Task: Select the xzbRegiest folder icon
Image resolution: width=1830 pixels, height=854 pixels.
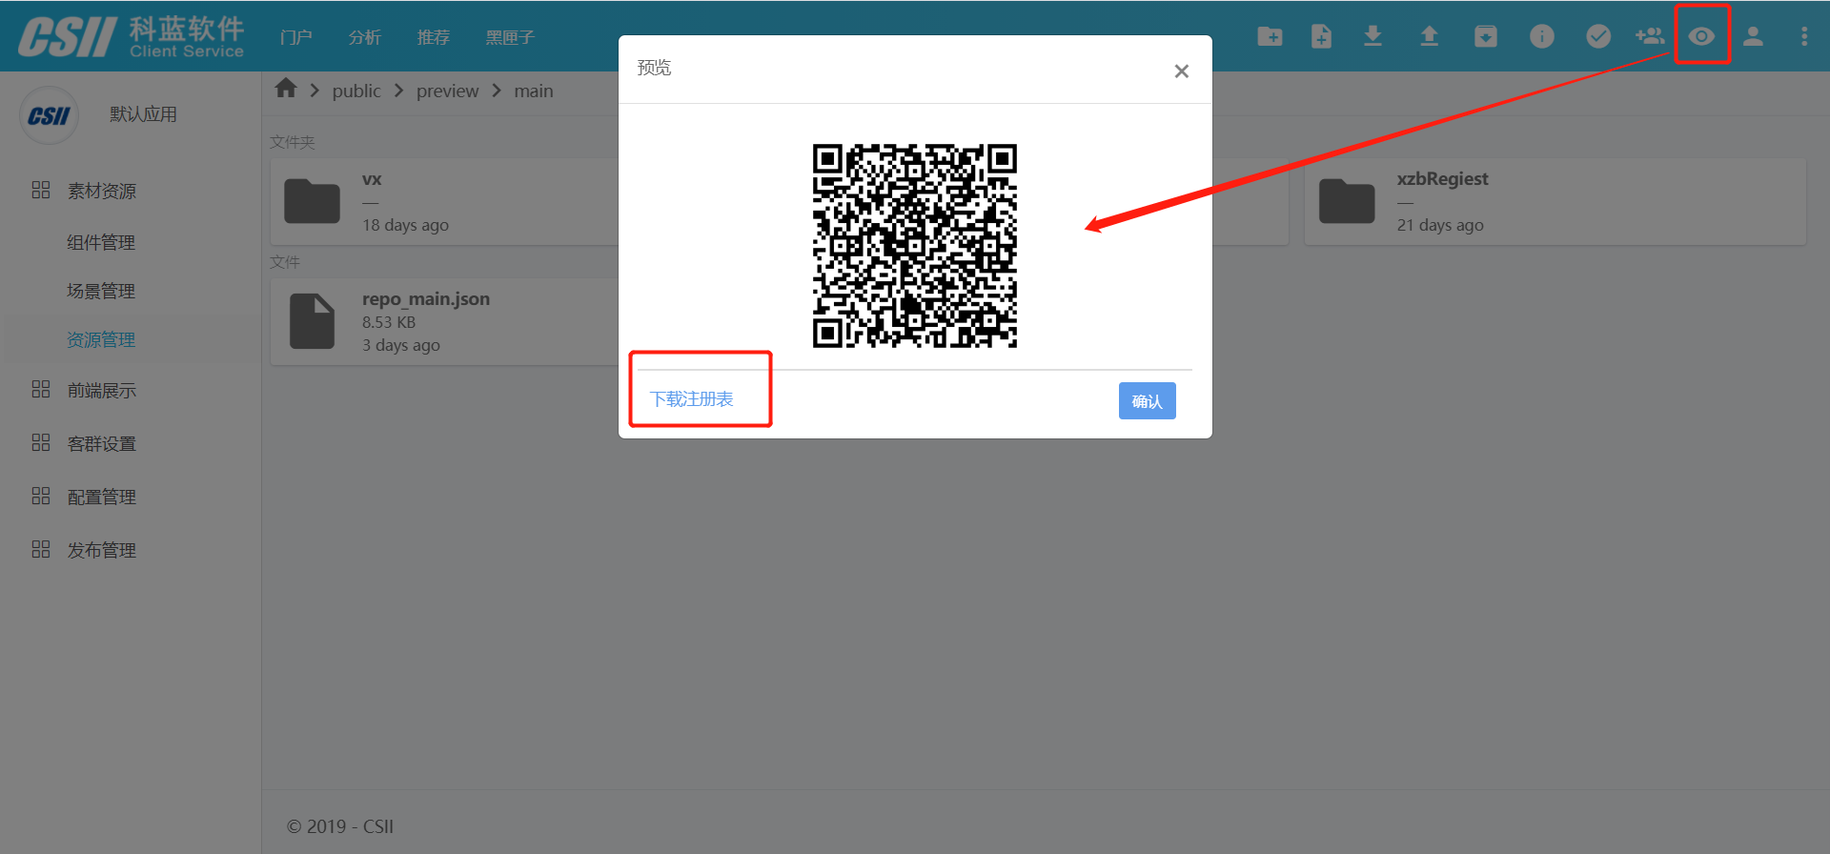Action: click(x=1347, y=201)
